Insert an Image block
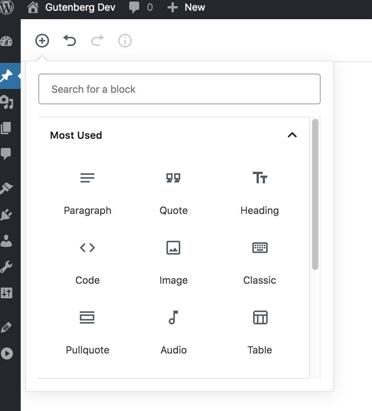372x411 pixels. [173, 263]
